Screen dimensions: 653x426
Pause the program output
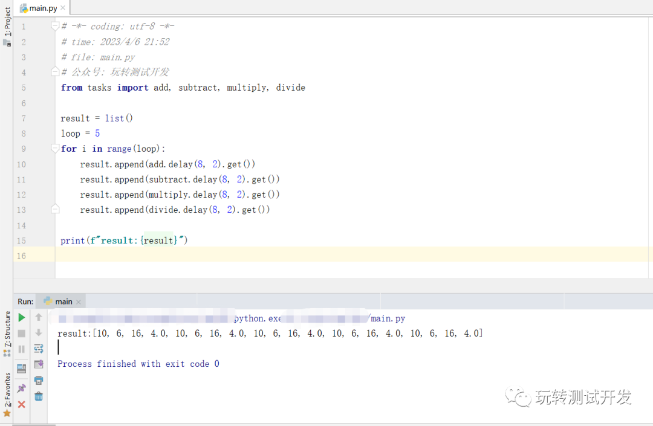[x=21, y=349]
